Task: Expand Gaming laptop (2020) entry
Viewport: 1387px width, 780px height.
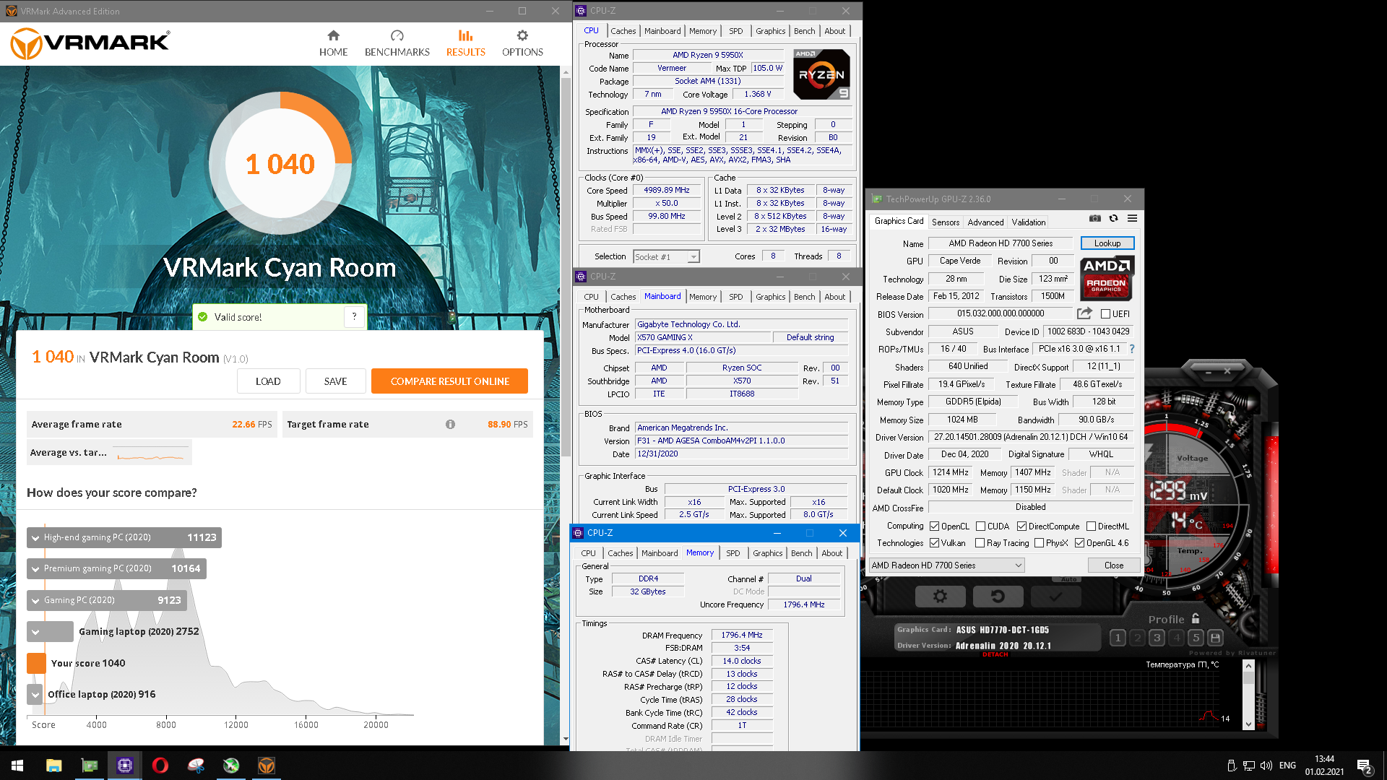Action: [x=35, y=632]
